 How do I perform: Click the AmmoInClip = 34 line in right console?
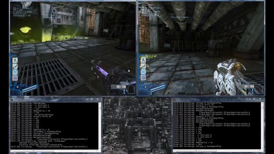193,142
